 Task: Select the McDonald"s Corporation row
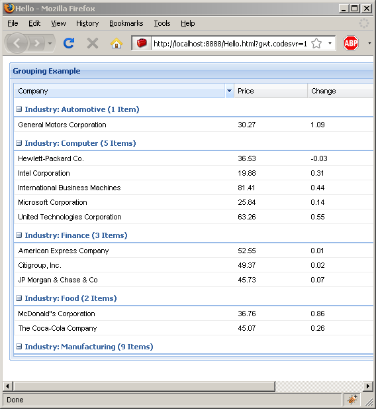(193, 314)
